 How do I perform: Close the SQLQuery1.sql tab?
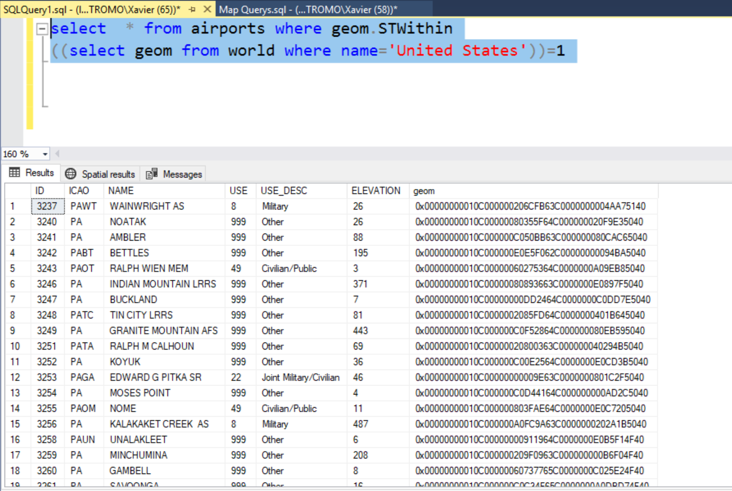pos(207,9)
